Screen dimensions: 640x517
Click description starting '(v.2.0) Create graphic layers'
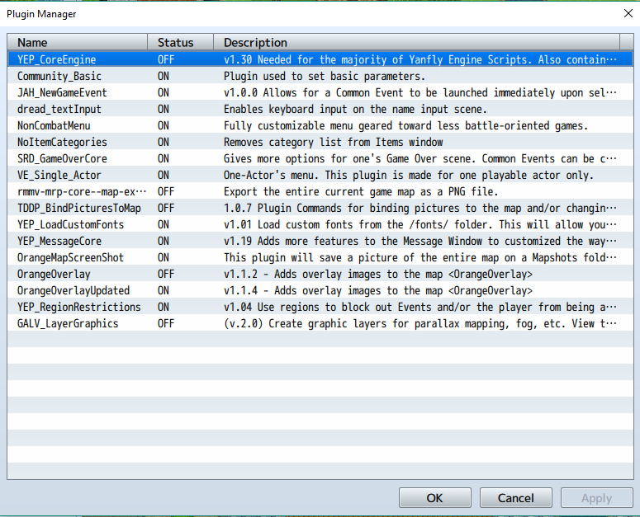click(420, 323)
